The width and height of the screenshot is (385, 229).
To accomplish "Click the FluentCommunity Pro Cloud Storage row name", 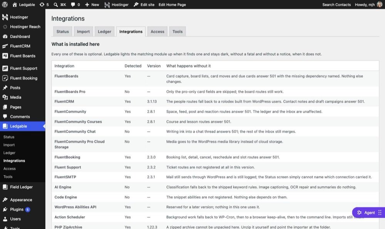I will pyautogui.click(x=80, y=144).
